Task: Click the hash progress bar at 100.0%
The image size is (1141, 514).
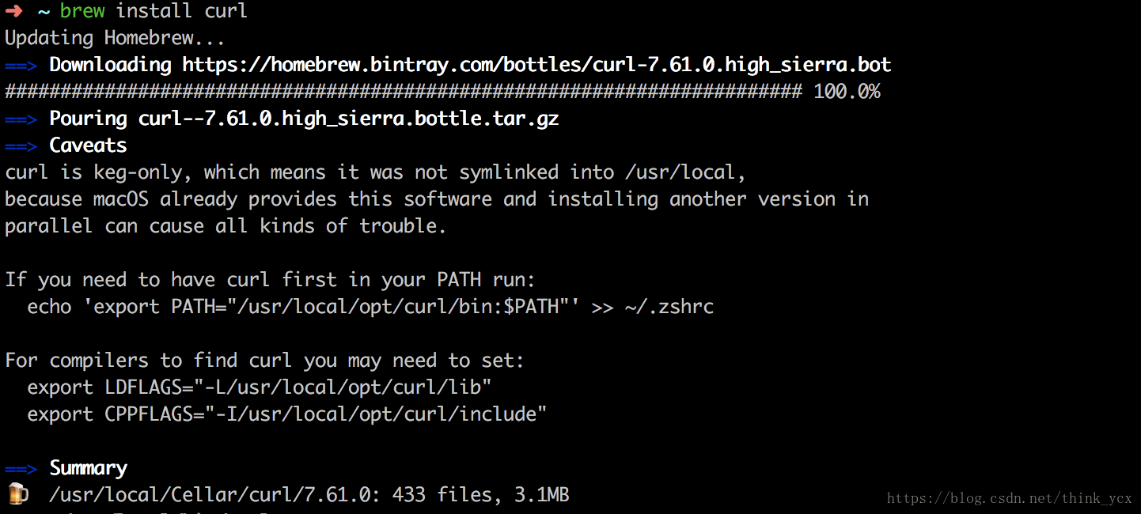Action: click(x=404, y=92)
